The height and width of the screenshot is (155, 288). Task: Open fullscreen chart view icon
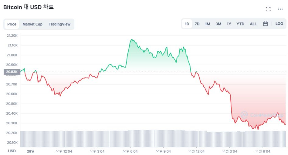point(268,9)
